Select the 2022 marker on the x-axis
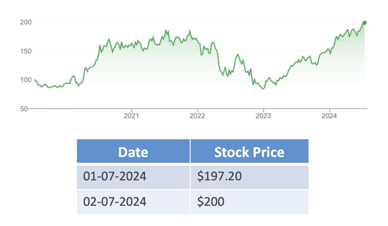The width and height of the screenshot is (388, 226). point(198,116)
